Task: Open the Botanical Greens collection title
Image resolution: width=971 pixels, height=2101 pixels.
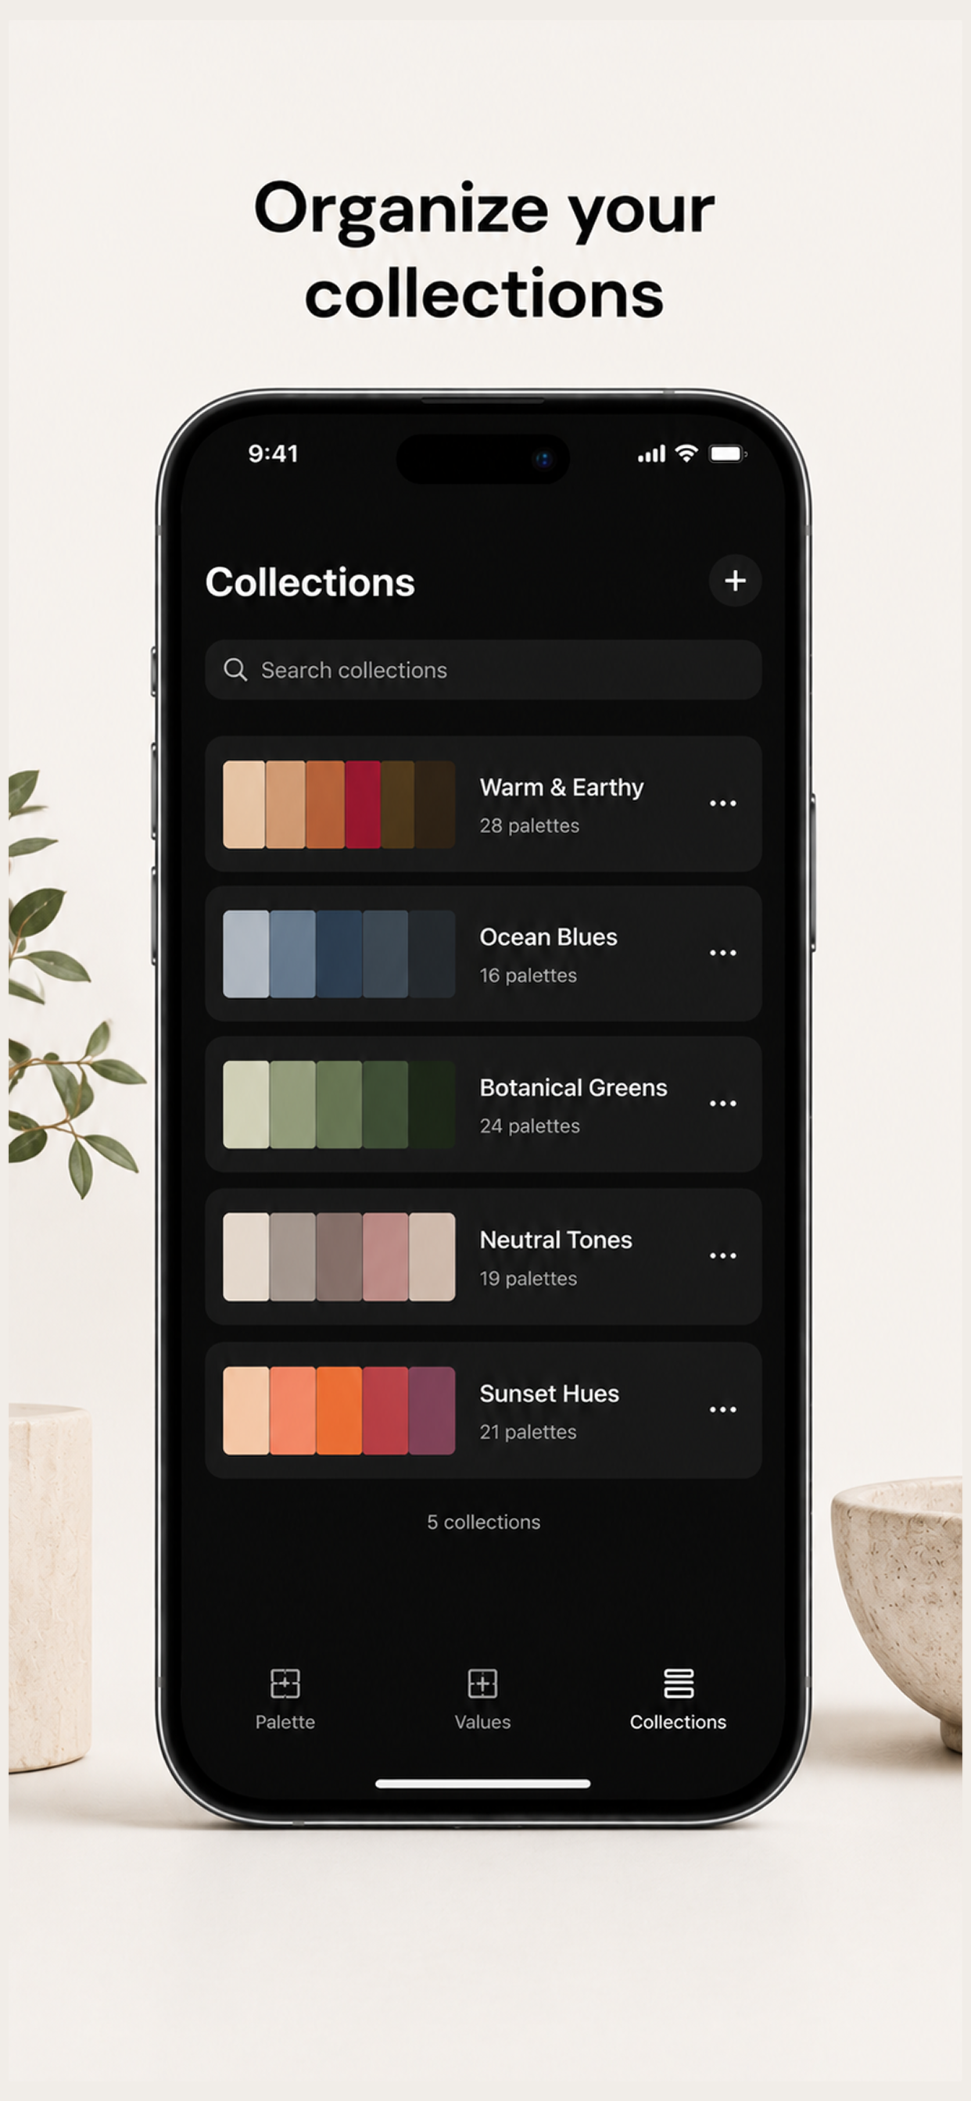Action: (x=574, y=1088)
